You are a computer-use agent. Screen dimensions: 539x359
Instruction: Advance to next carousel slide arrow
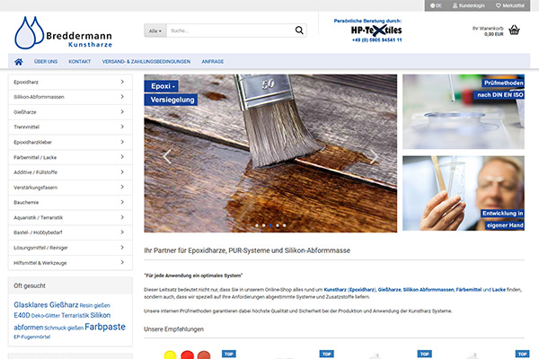tap(374, 156)
